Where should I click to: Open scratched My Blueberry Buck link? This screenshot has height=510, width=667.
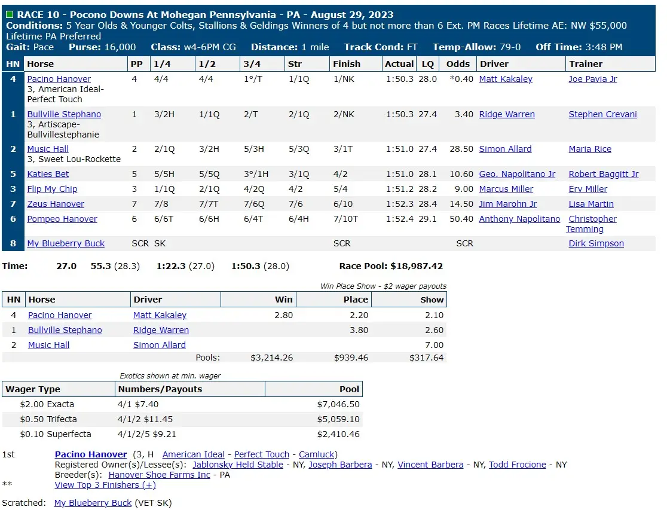click(x=93, y=503)
